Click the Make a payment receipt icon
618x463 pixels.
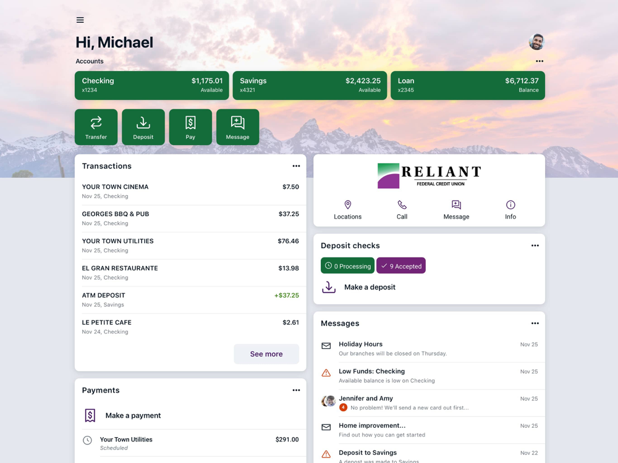(x=90, y=415)
